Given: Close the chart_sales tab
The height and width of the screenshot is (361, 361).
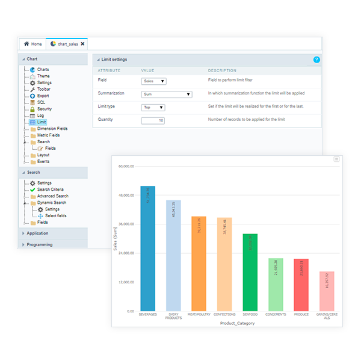Looking at the screenshot, I should tap(82, 44).
